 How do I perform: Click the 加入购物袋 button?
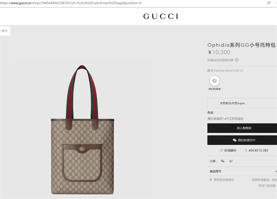(x=242, y=128)
